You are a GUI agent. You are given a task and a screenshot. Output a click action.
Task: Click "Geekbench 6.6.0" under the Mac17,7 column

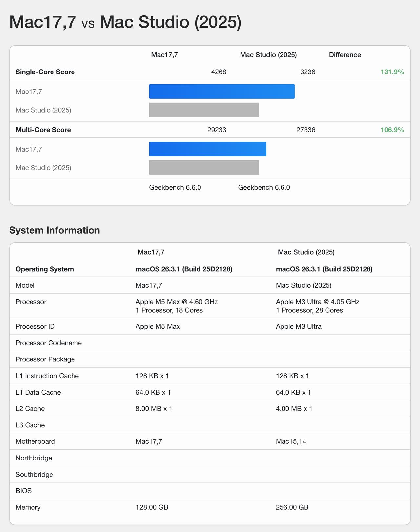(175, 187)
